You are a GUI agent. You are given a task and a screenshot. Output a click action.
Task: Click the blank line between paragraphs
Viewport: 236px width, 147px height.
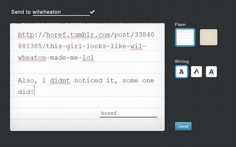(x=86, y=69)
